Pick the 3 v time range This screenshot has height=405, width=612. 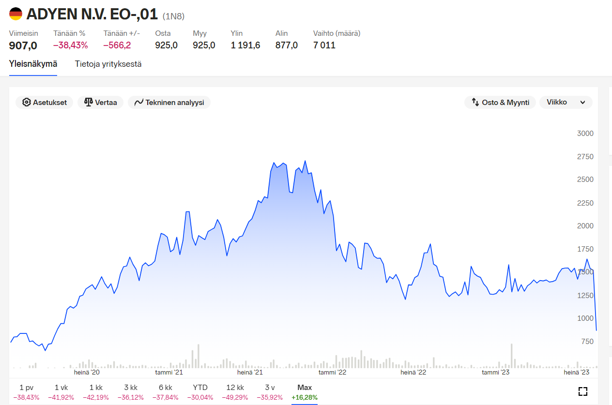point(270,392)
